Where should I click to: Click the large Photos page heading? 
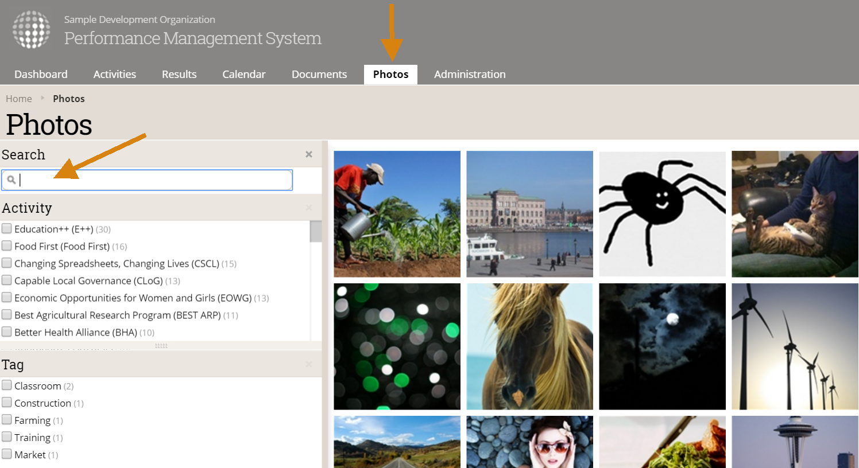point(49,124)
